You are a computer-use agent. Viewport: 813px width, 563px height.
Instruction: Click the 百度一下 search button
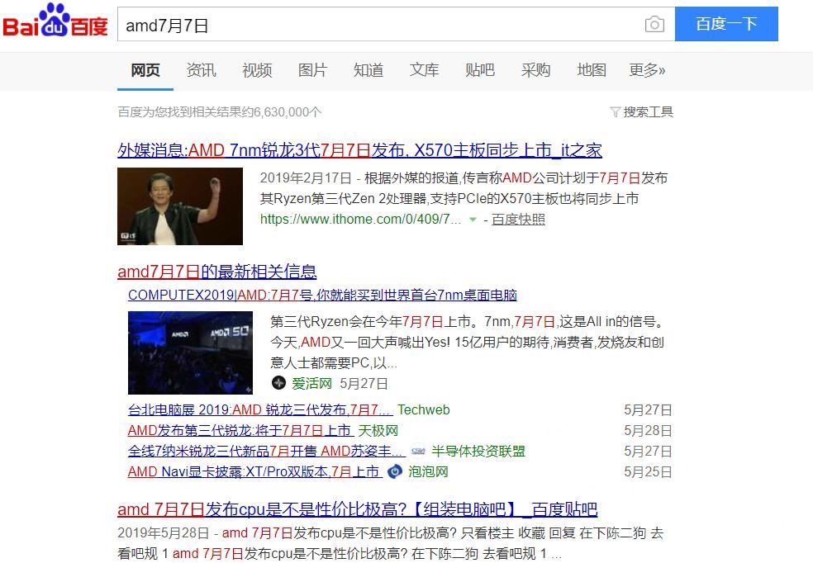[x=726, y=24]
